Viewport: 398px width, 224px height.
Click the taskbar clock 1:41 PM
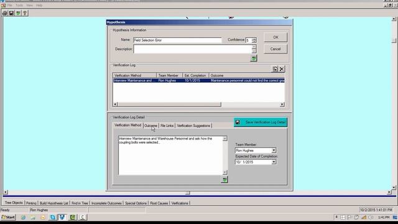[x=384, y=217]
